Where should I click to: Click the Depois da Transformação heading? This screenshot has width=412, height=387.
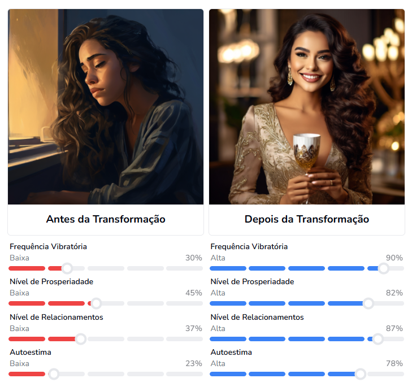pyautogui.click(x=307, y=219)
